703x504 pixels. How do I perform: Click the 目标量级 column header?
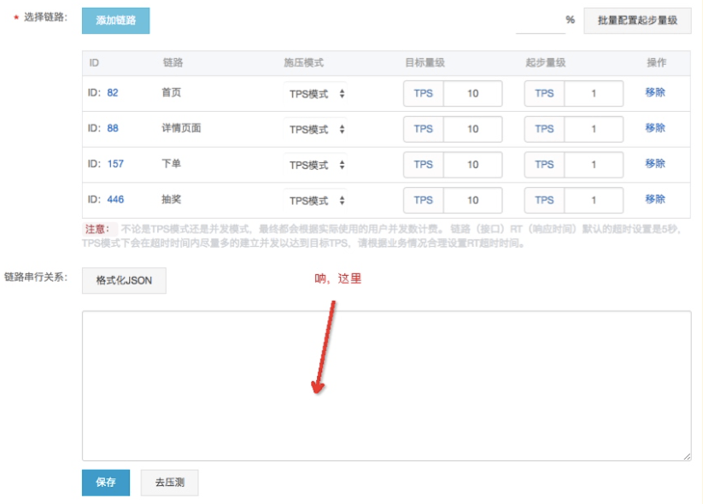coord(425,62)
